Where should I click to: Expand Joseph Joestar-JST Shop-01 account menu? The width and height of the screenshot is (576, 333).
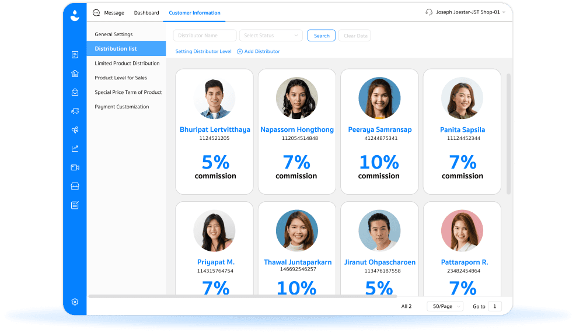pyautogui.click(x=467, y=12)
